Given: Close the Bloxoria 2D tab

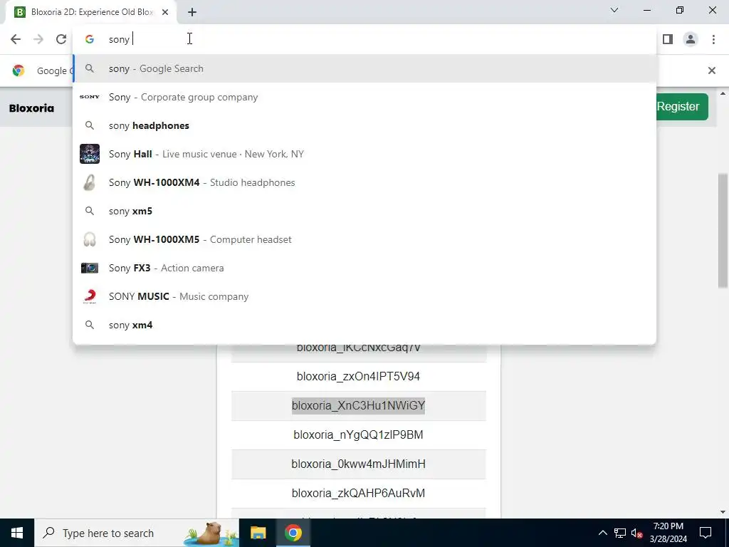Looking at the screenshot, I should (165, 12).
